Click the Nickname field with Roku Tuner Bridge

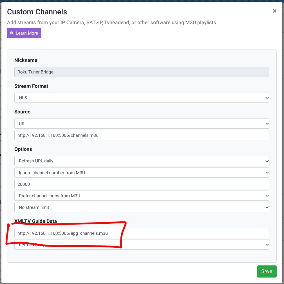click(x=142, y=72)
